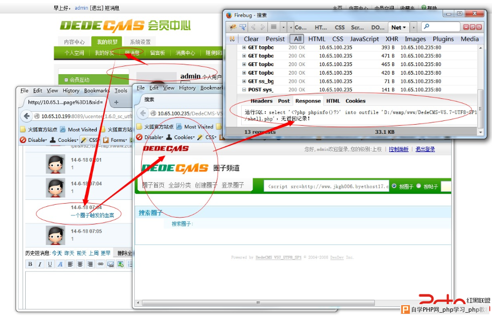Open the Net panel options dropdown
Screen dimensions: 492x317
point(404,27)
